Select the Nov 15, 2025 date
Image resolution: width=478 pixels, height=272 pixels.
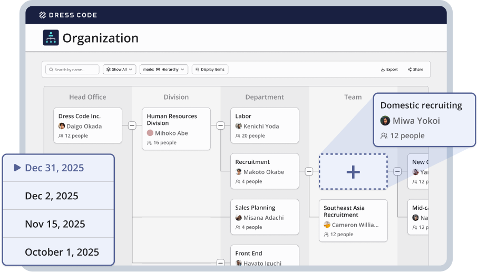pyautogui.click(x=58, y=224)
